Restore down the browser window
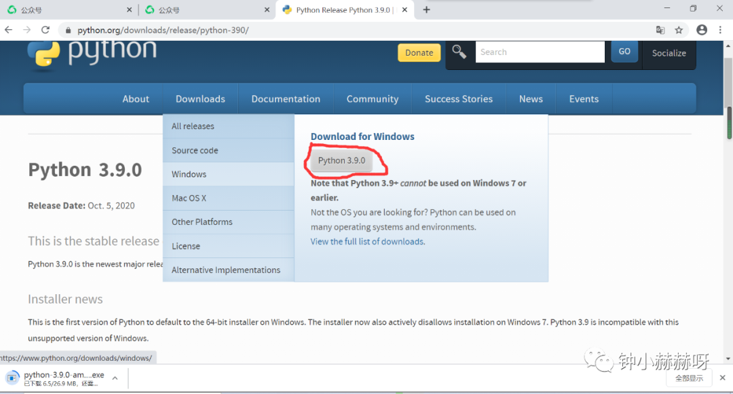733x394 pixels. point(693,8)
